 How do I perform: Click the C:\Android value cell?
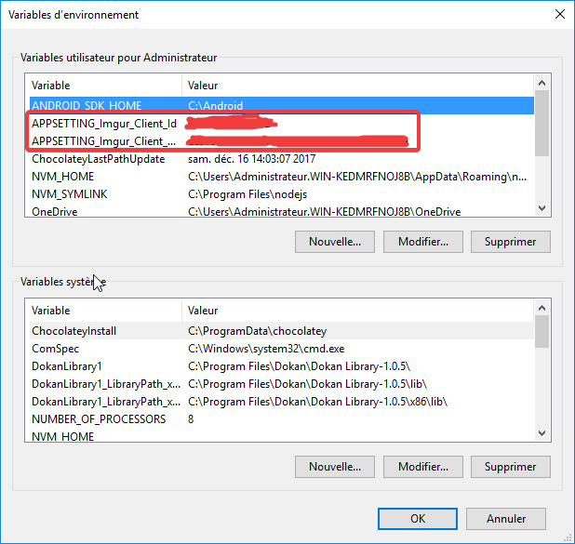coord(215,106)
